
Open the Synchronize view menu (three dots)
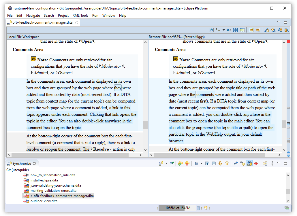[x=272, y=163]
